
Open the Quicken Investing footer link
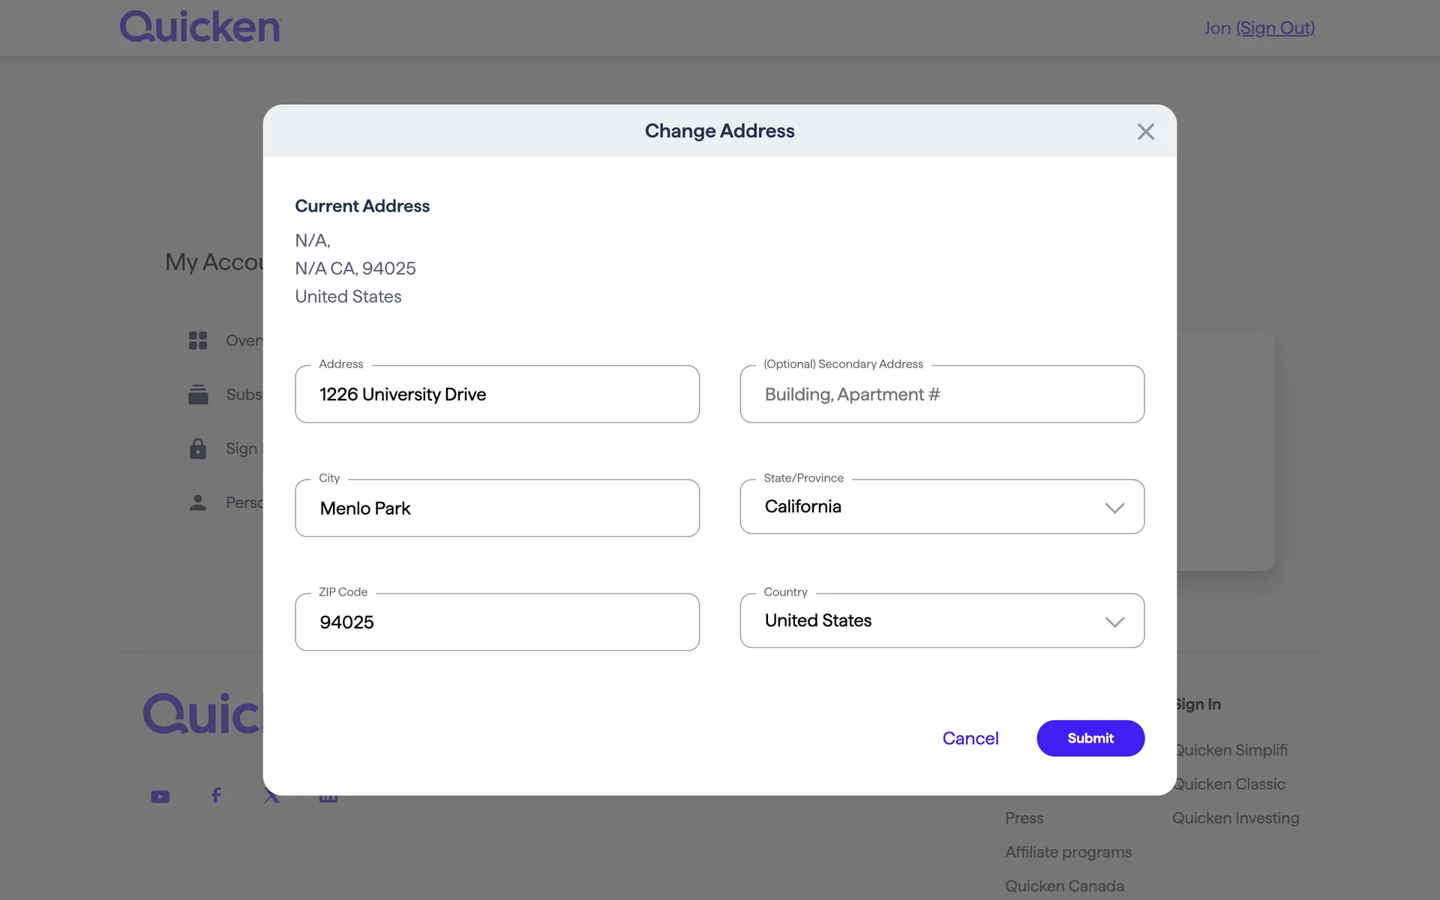[x=1235, y=818]
